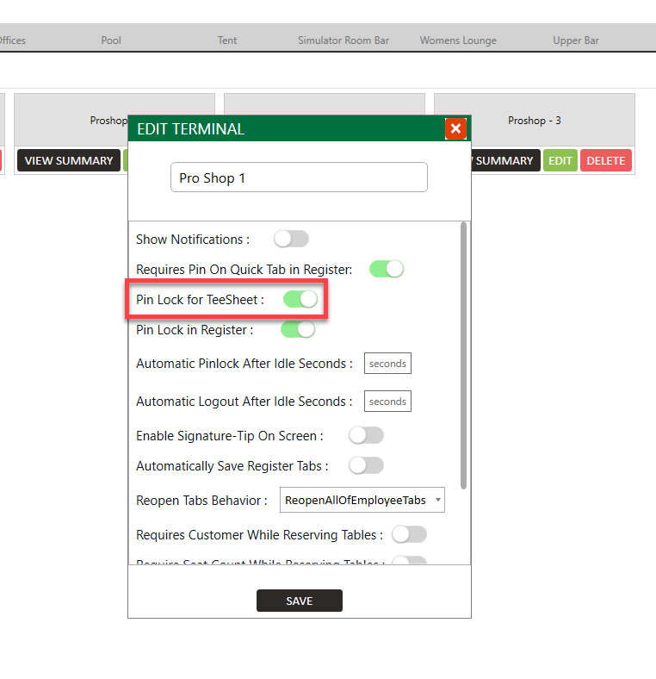The width and height of the screenshot is (656, 679).
Task: Turn off Pin Lock in Register
Action: coord(298,329)
